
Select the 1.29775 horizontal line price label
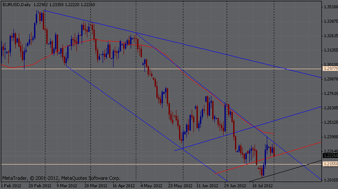330,69
